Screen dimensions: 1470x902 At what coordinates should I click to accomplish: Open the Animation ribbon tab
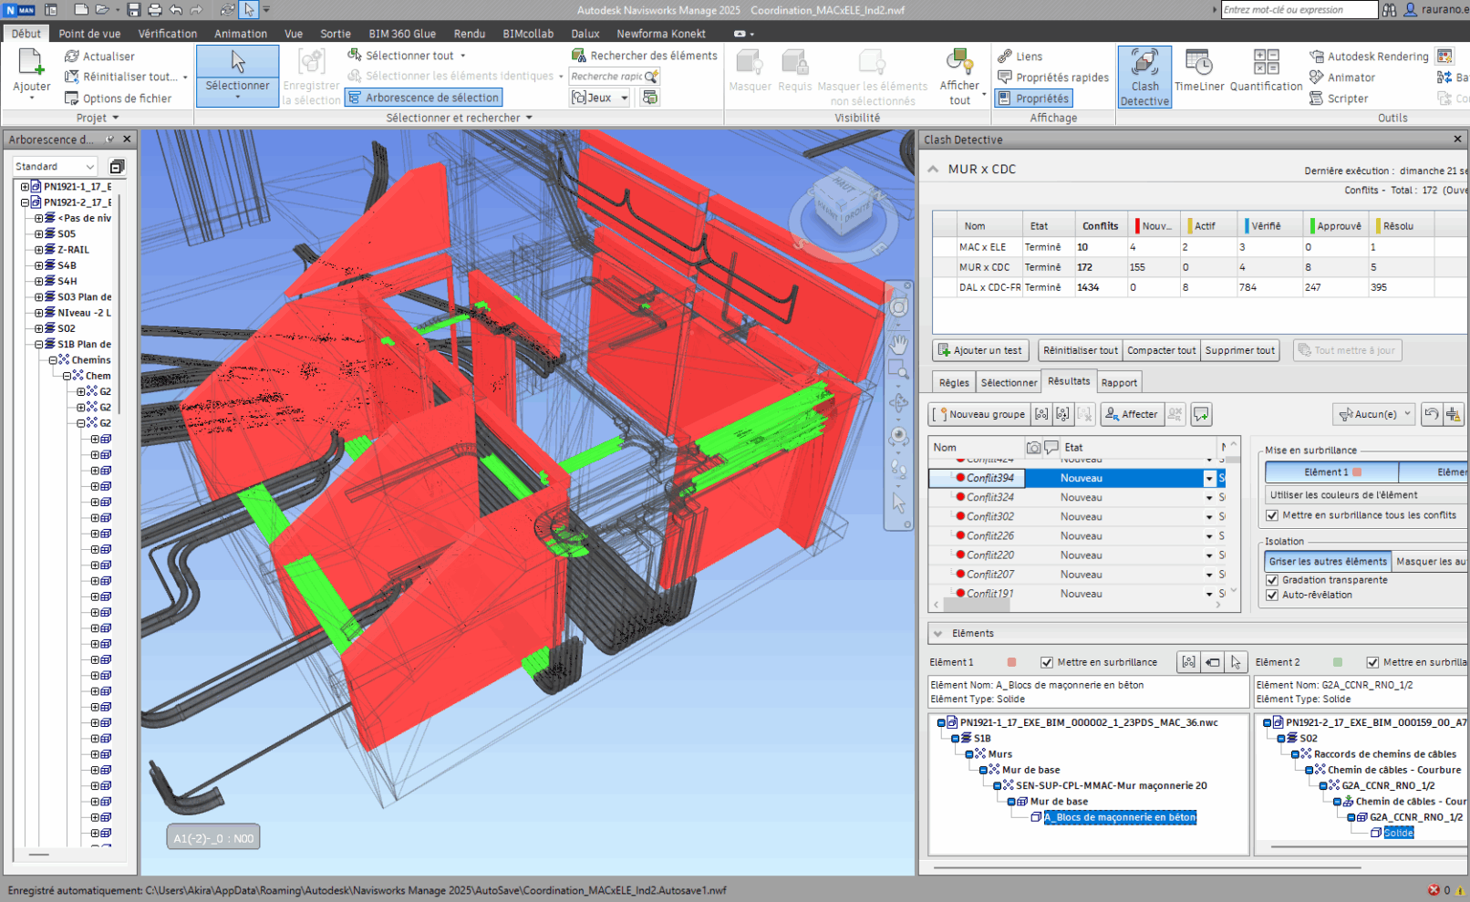click(x=241, y=34)
